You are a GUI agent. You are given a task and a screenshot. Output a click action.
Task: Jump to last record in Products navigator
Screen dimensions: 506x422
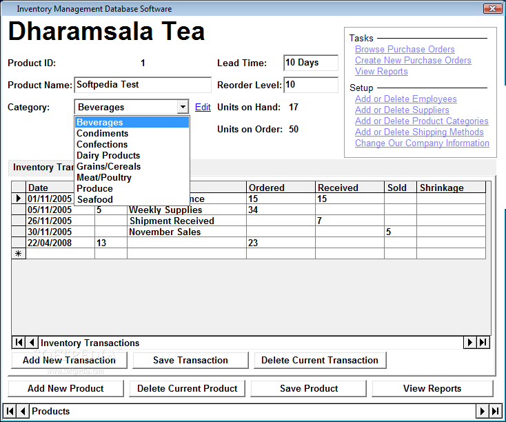coord(496,411)
